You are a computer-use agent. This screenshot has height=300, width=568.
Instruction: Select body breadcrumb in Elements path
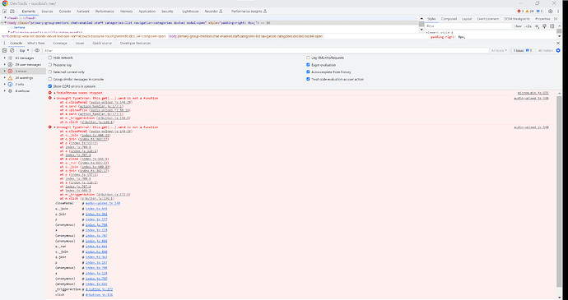pyautogui.click(x=245, y=36)
